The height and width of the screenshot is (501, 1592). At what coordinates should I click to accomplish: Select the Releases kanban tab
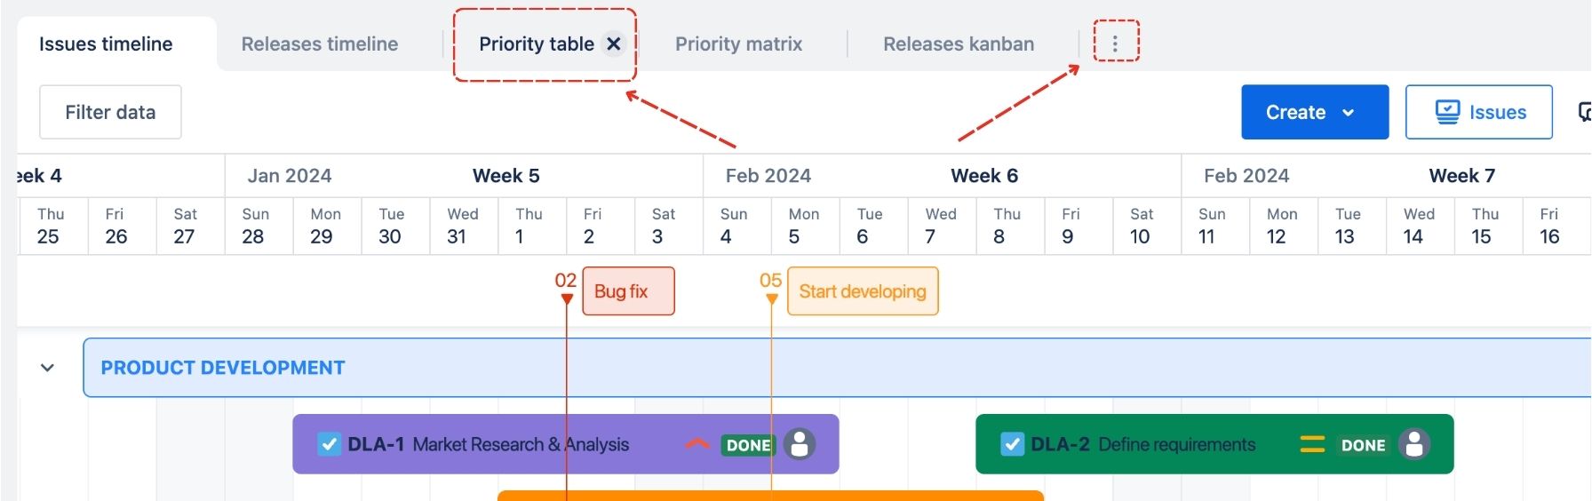[x=959, y=44]
